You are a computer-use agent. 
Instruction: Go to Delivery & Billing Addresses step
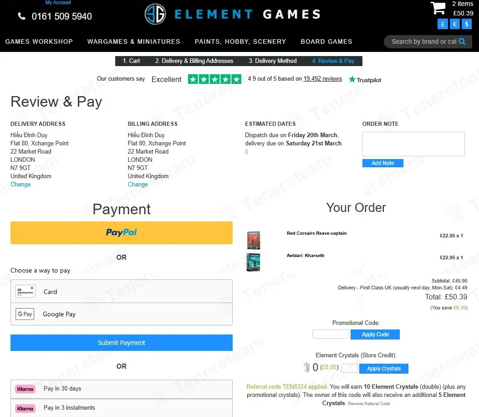tap(194, 61)
